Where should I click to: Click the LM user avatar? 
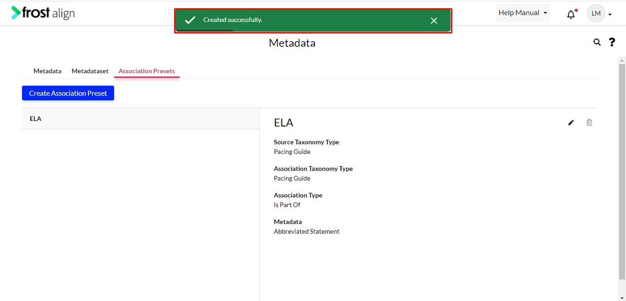[x=596, y=13]
